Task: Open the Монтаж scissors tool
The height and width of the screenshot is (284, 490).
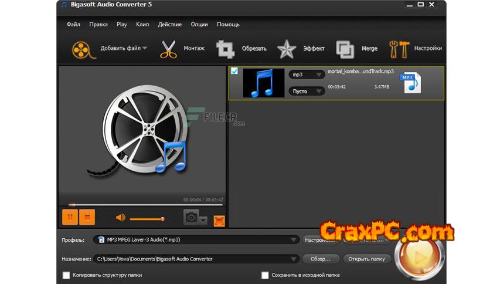Action: point(168,49)
